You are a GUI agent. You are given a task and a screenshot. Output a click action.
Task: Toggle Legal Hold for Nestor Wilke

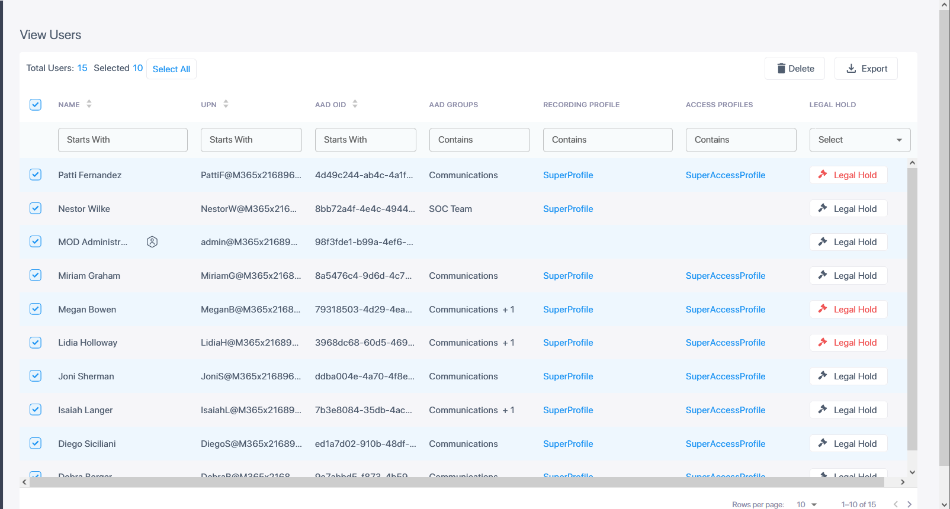(848, 208)
